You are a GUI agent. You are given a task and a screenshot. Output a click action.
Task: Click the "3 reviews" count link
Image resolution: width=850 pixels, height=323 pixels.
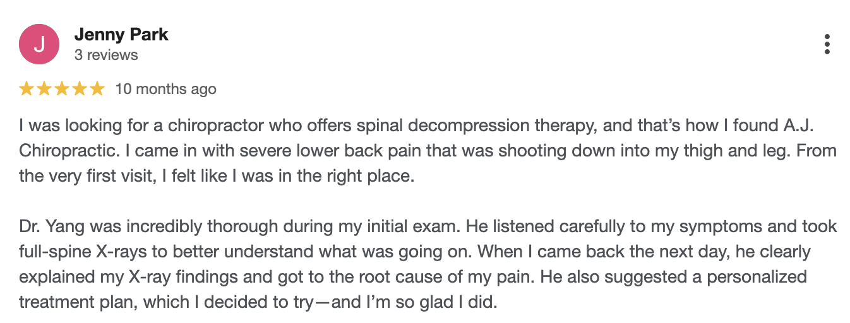pyautogui.click(x=106, y=55)
